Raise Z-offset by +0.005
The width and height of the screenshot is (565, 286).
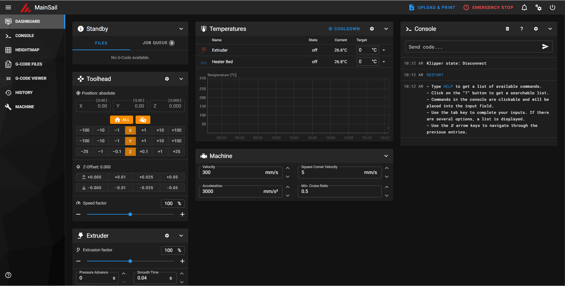[x=92, y=177]
